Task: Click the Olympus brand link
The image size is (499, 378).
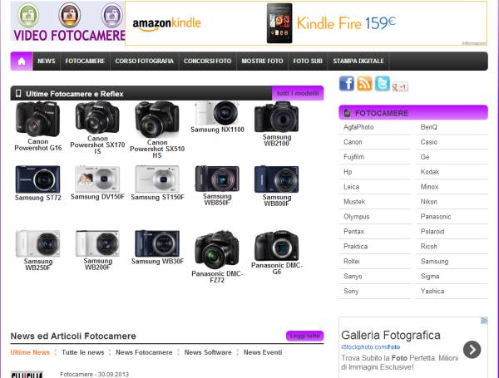Action: click(357, 217)
